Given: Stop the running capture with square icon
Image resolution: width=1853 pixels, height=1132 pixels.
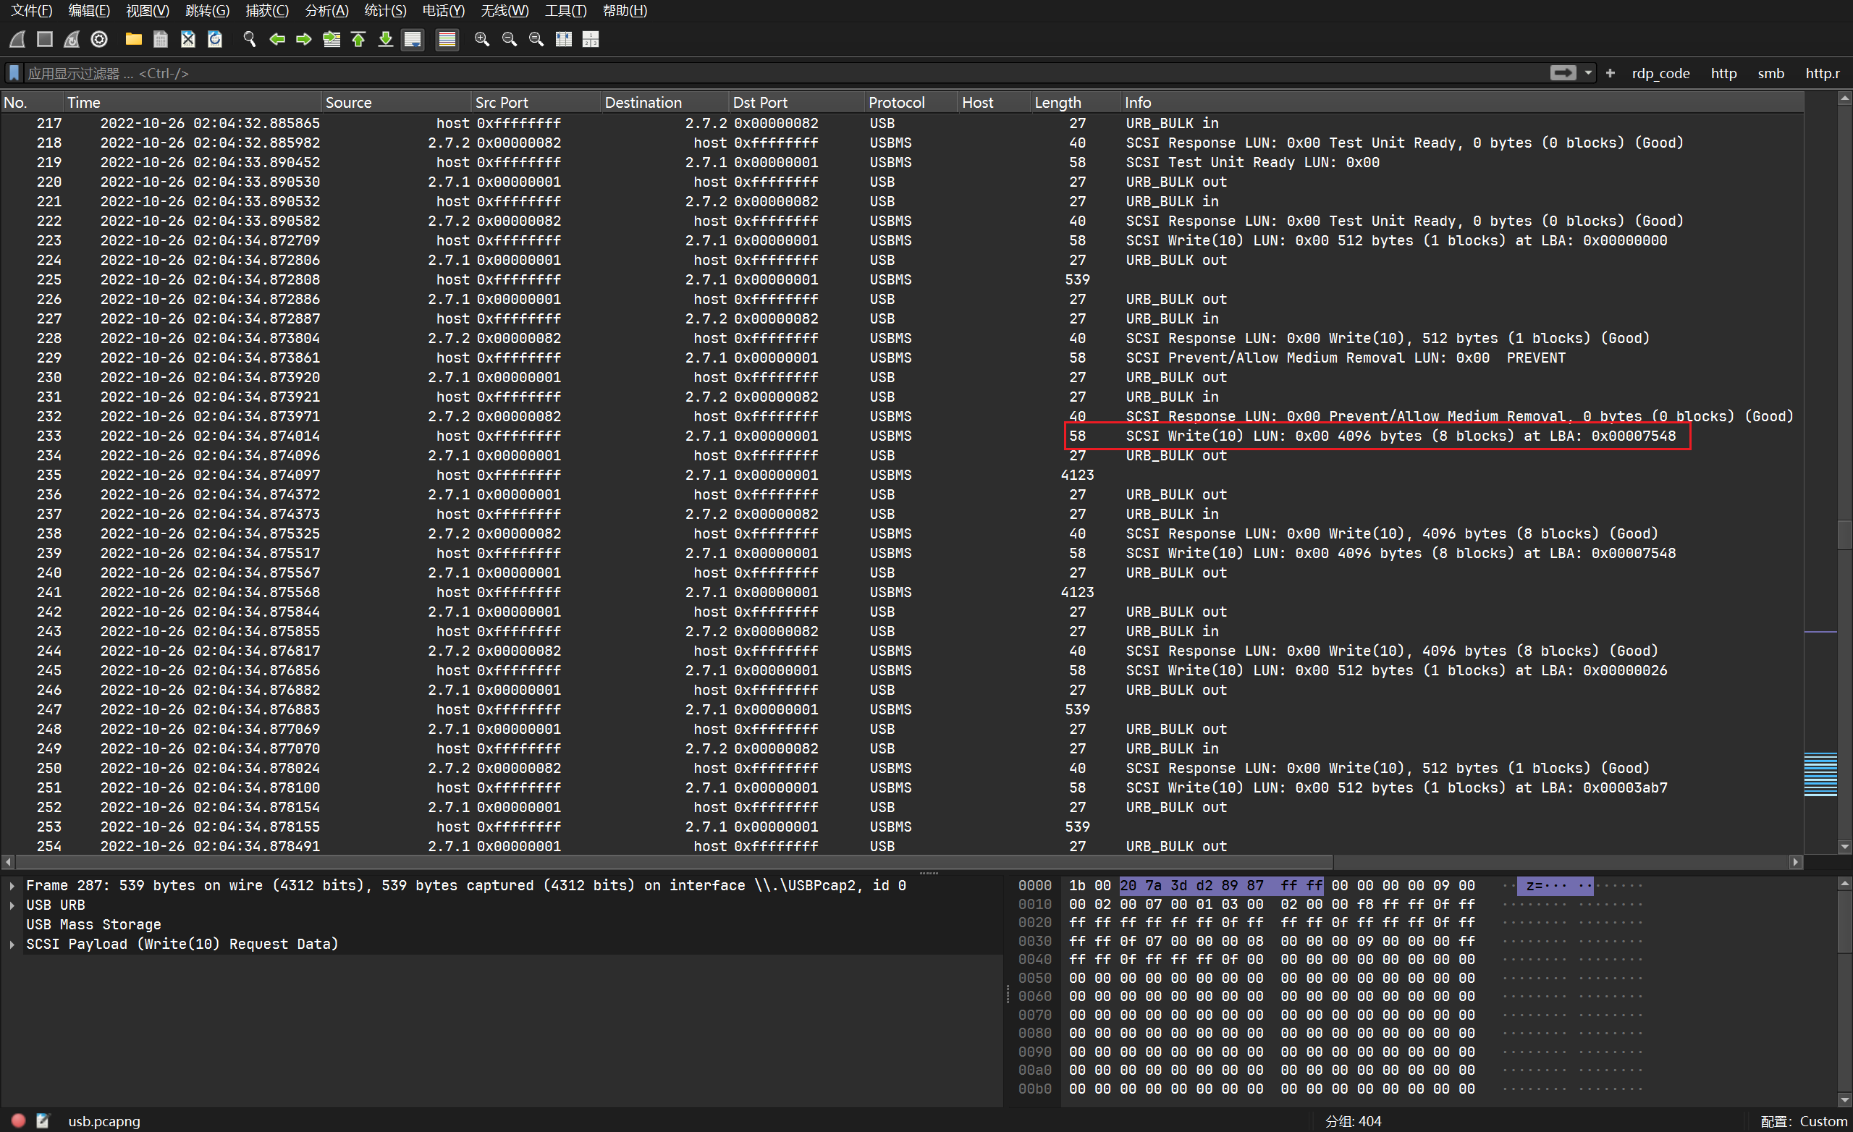Looking at the screenshot, I should tap(45, 39).
